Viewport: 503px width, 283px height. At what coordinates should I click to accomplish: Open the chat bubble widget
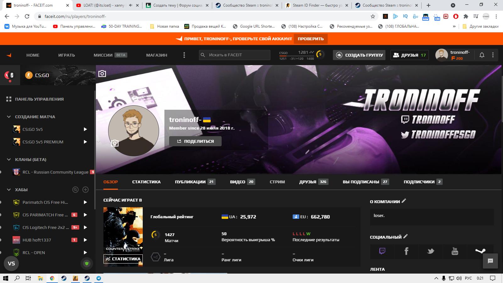click(490, 261)
